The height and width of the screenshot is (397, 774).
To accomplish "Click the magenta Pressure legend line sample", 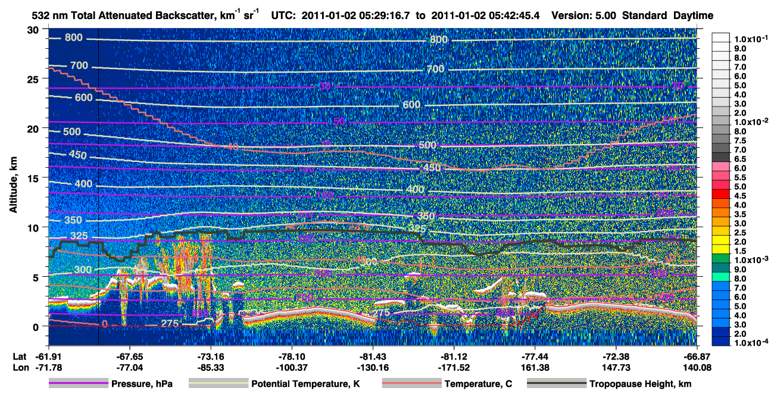I will tap(79, 384).
